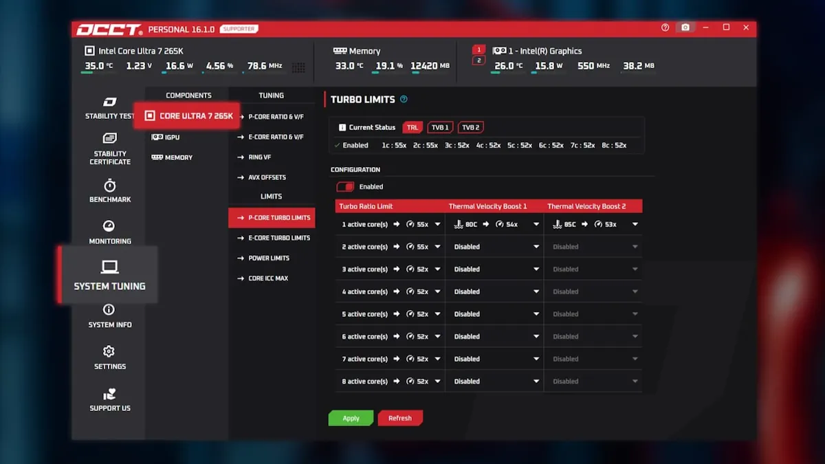Click the help icon beside Turbo Limits
825x464 pixels.
pyautogui.click(x=404, y=99)
